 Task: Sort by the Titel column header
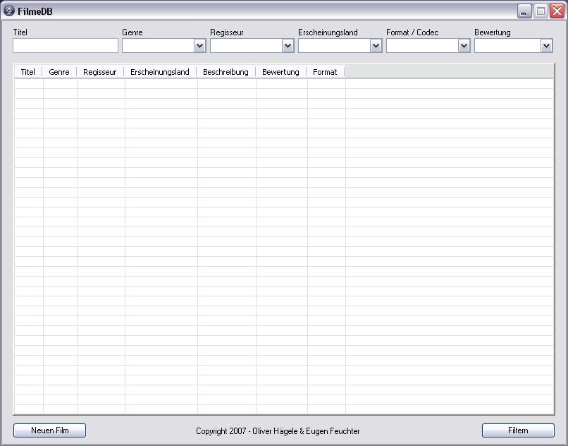(x=28, y=72)
